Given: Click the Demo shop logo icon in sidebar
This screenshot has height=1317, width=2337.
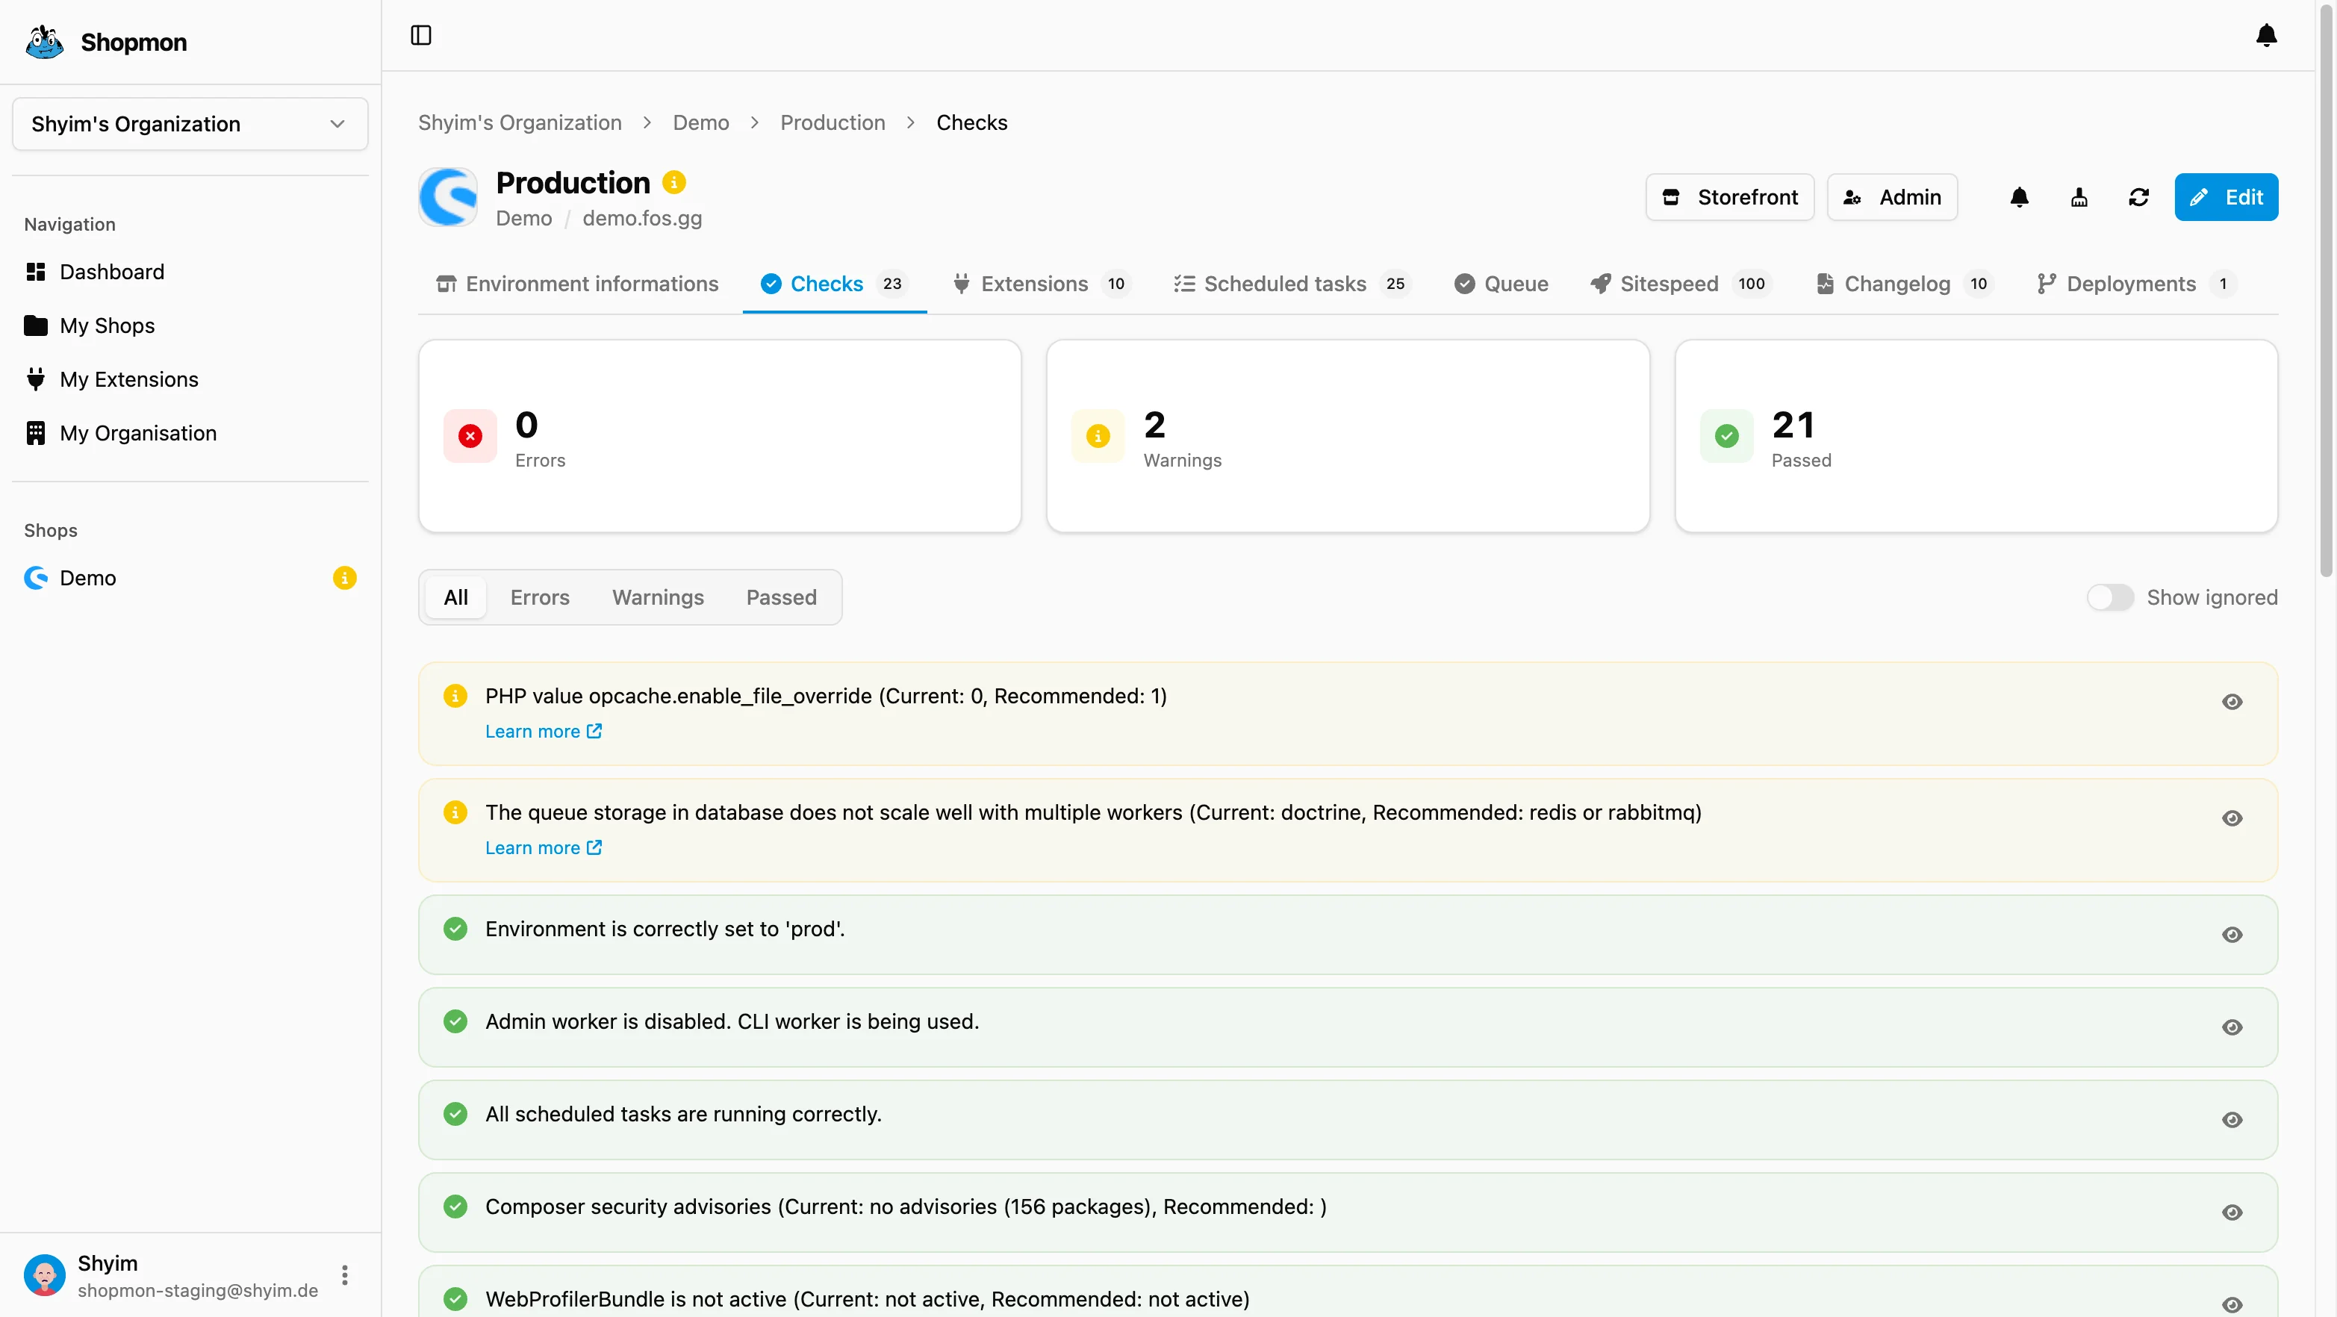Looking at the screenshot, I should tap(35, 578).
